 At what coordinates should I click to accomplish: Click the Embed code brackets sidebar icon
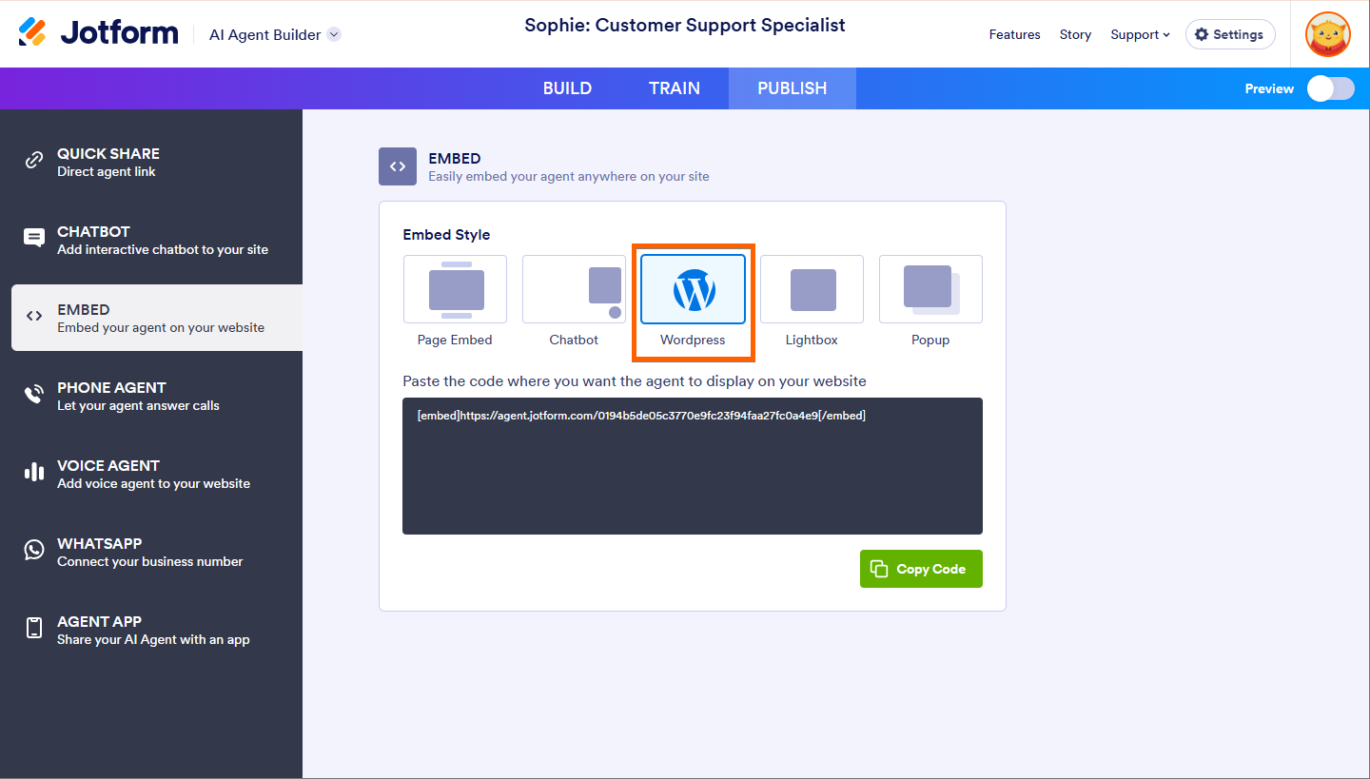coord(34,316)
